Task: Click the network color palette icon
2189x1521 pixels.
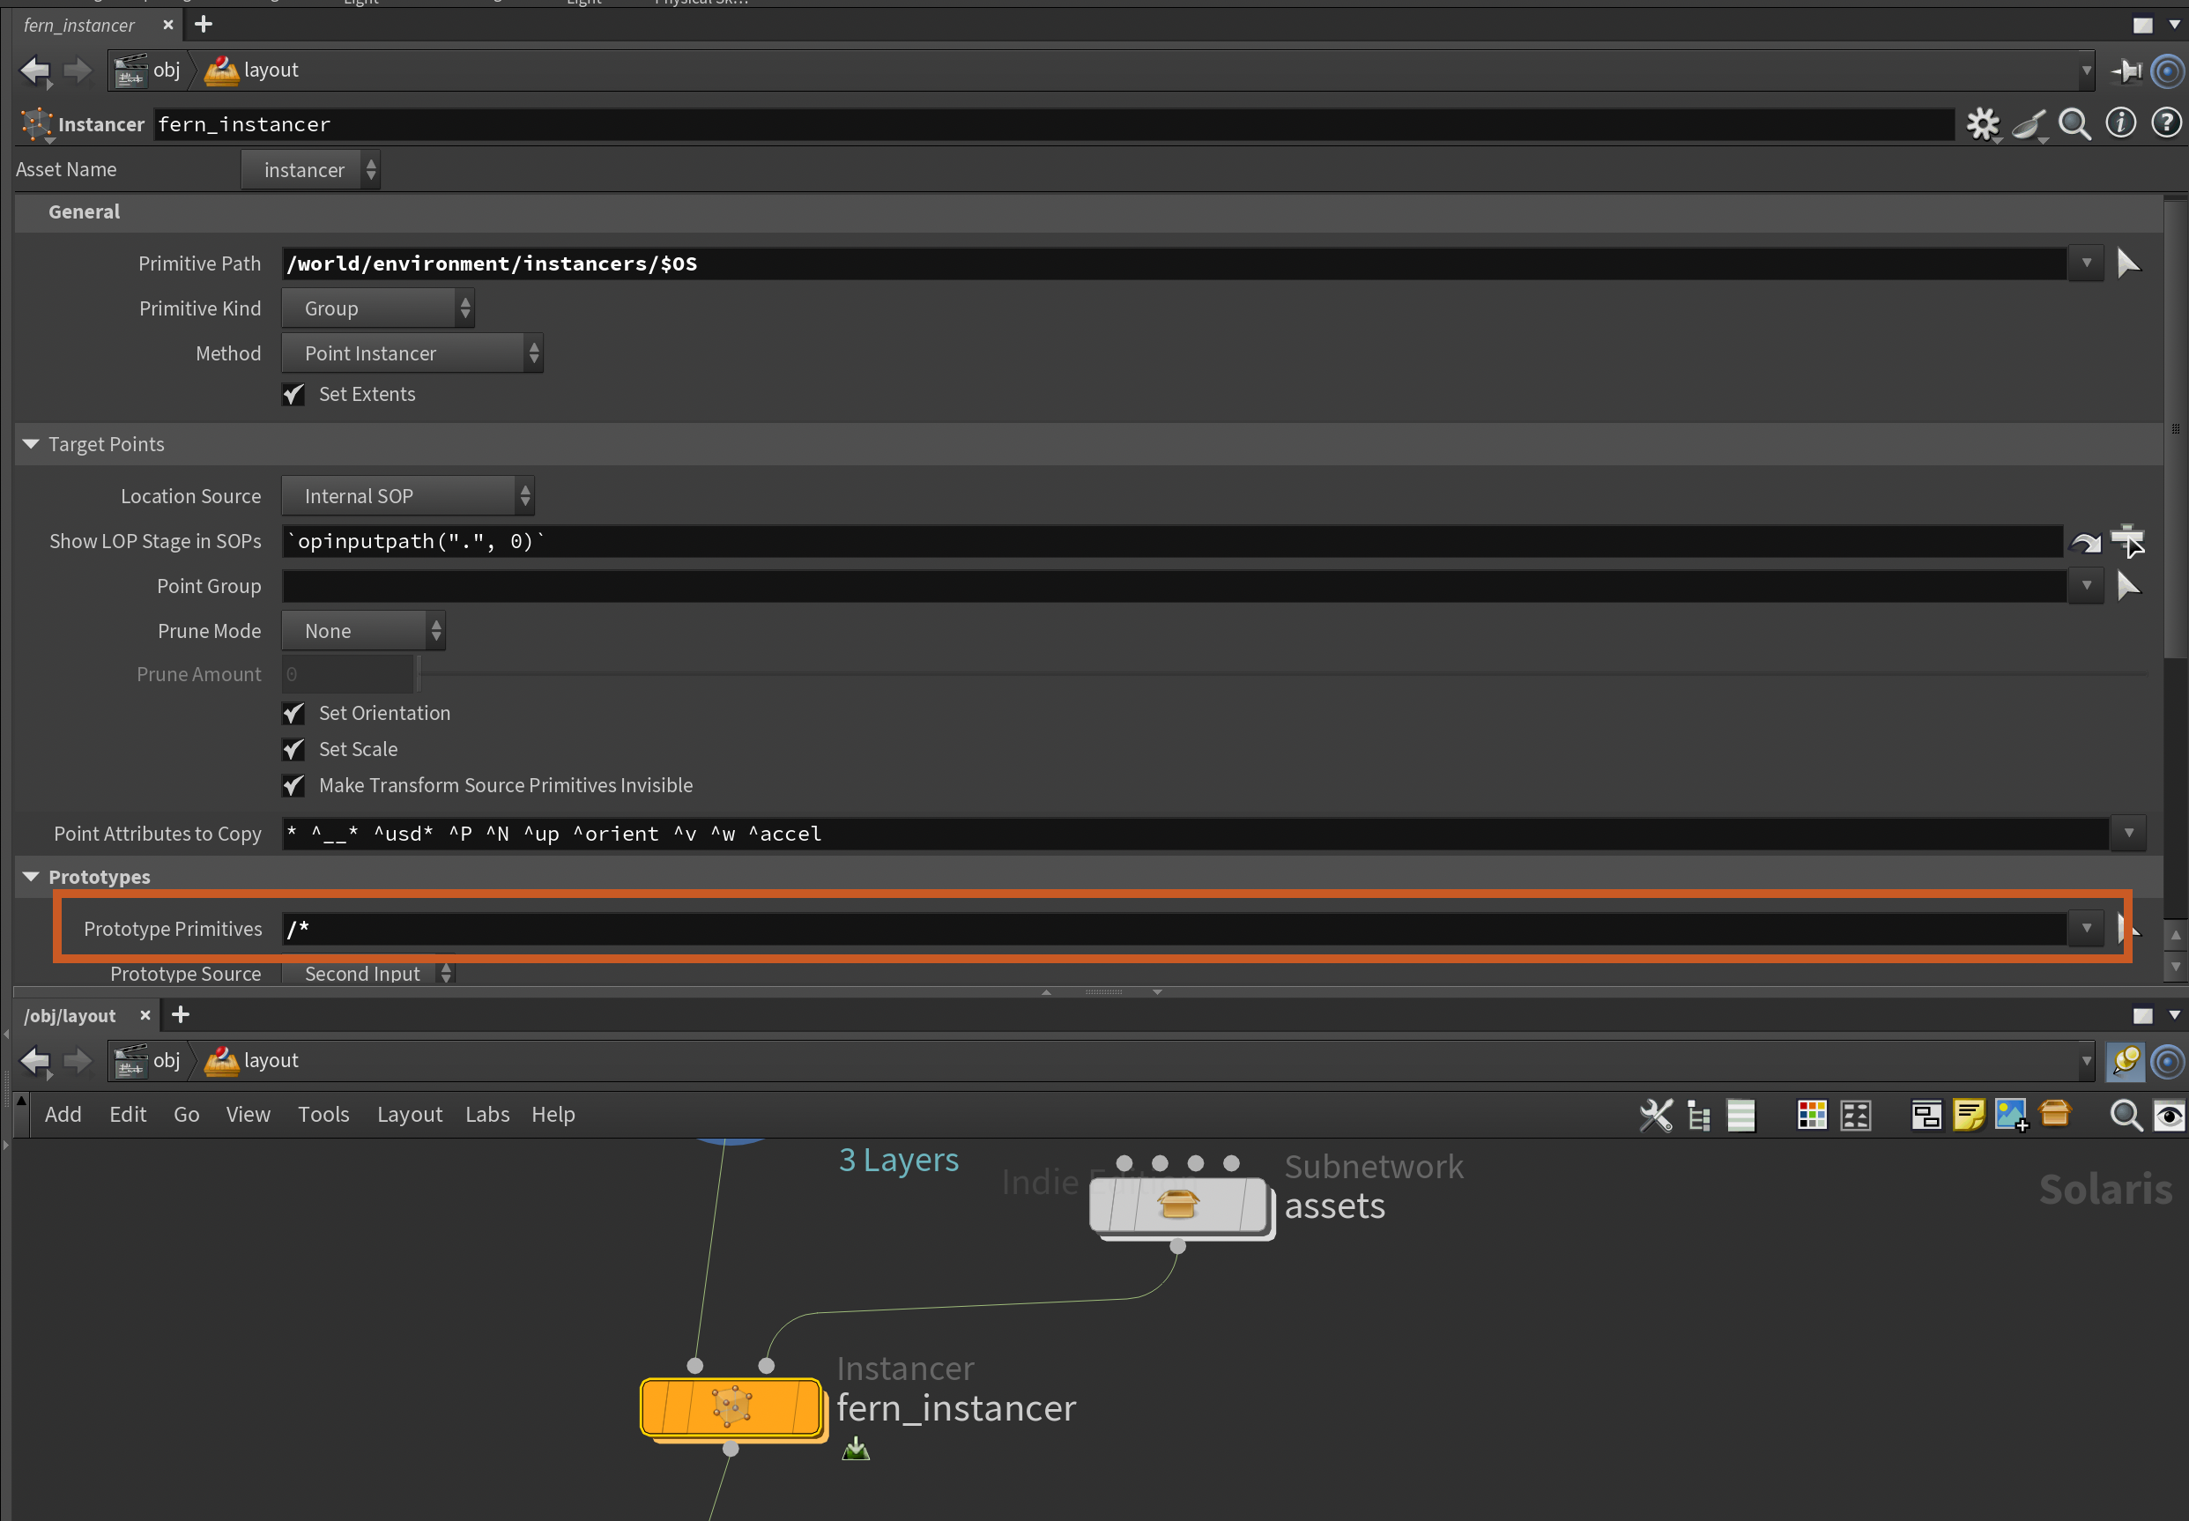Action: click(1811, 1114)
